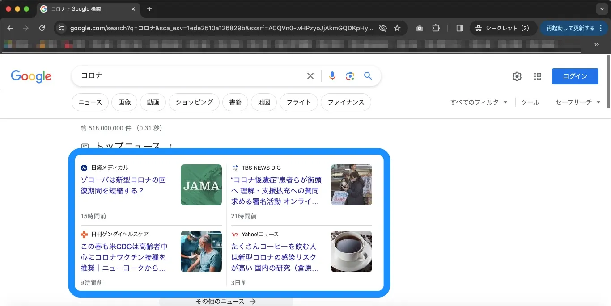Select the コロナ - Google 検索 tab
The height and width of the screenshot is (306, 611).
click(x=88, y=9)
